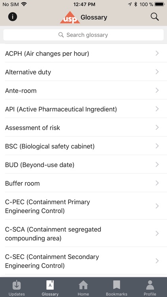
Task: Open BSC (Biological safety cabinet) entry
Action: 83,146
